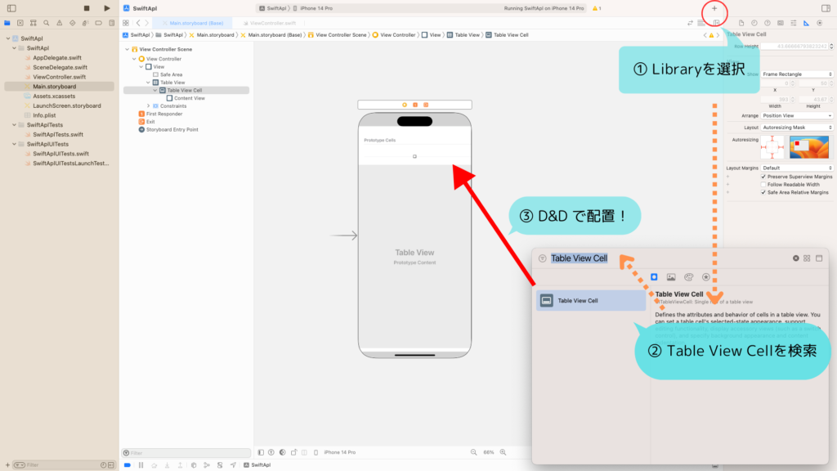The height and width of the screenshot is (471, 837).
Task: Zoom in the storyboard canvas
Action: tap(503, 452)
